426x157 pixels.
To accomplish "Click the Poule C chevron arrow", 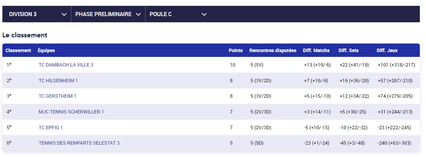I will point(204,14).
